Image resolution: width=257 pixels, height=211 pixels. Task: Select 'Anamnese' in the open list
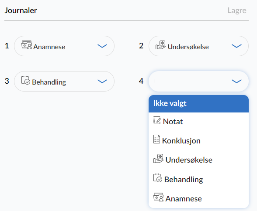[198, 198]
